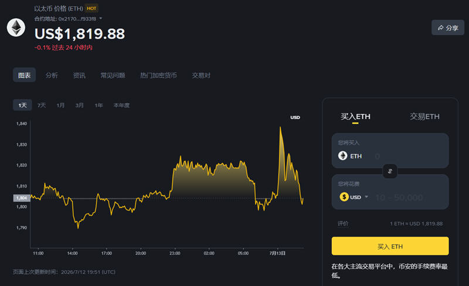Click the contract address 0x2170...f933f8 text
This screenshot has width=469, height=286.
coord(77,19)
